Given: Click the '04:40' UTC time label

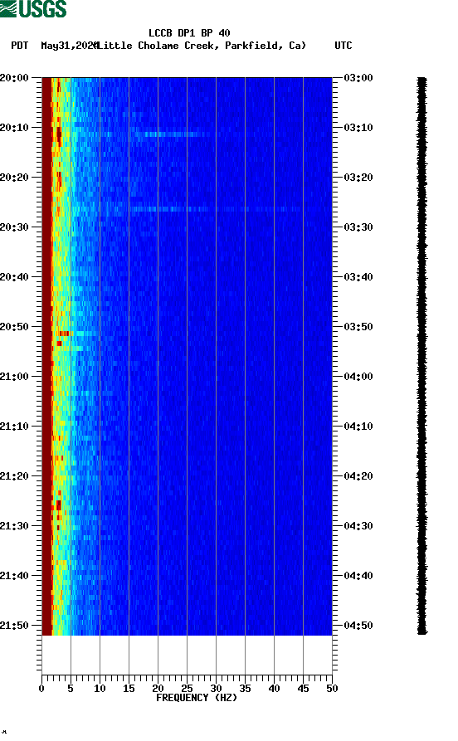Looking at the screenshot, I should coord(358,576).
